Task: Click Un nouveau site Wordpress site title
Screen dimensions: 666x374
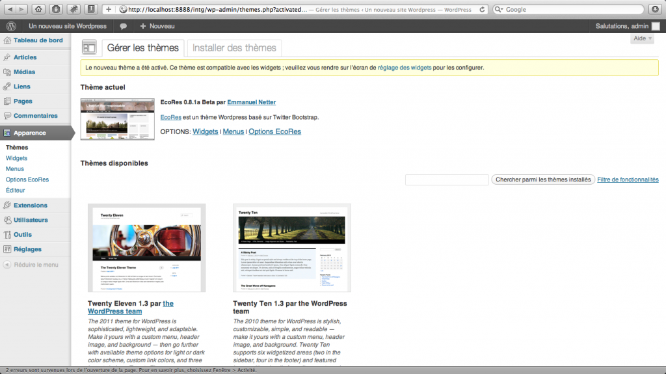Action: (68, 27)
